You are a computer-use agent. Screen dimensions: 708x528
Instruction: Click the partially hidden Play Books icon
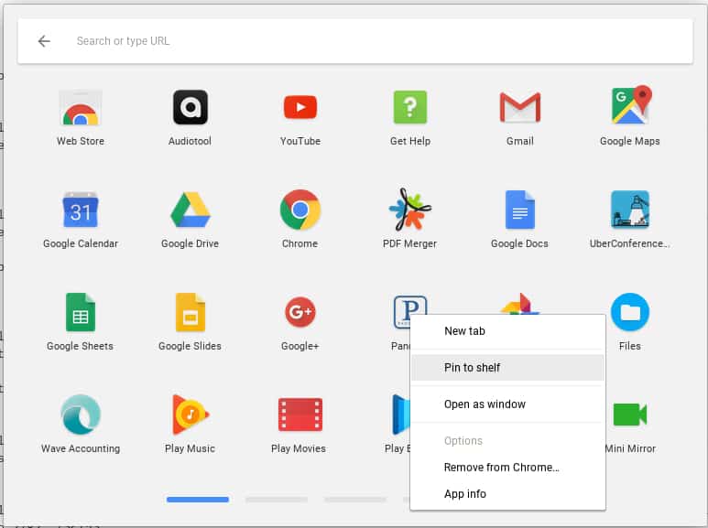coord(401,415)
